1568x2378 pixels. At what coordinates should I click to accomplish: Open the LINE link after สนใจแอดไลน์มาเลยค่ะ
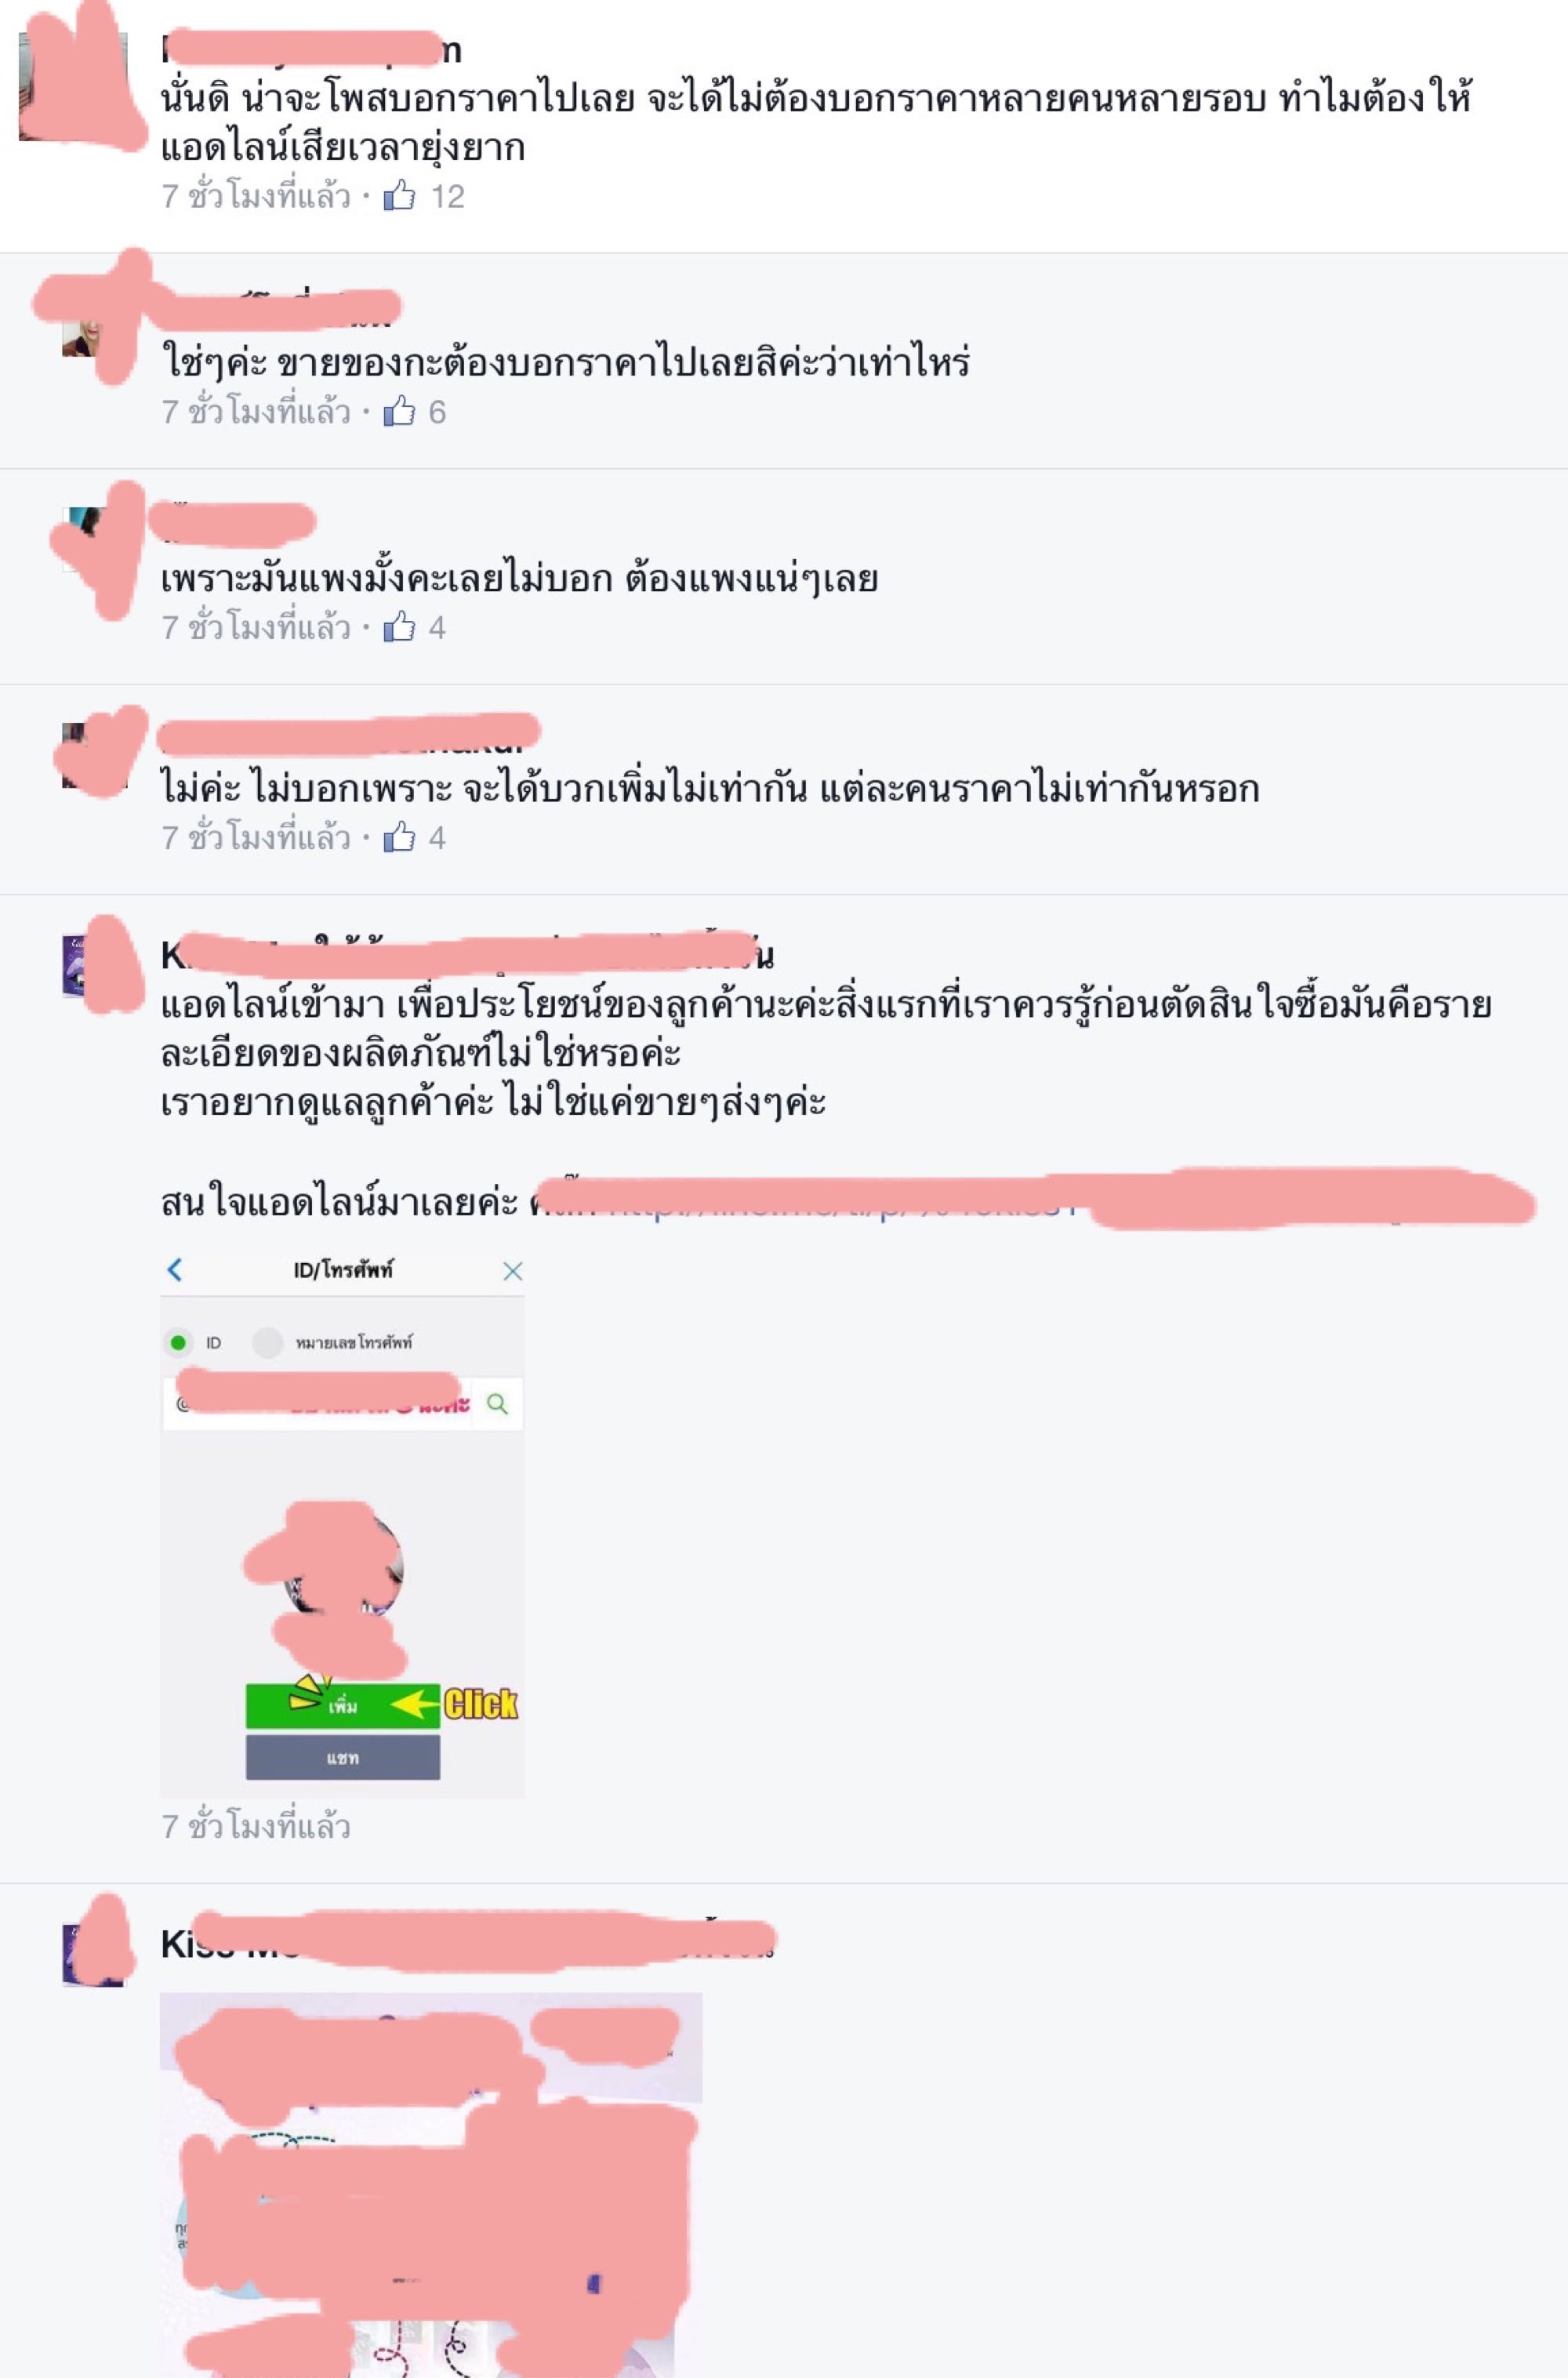pyautogui.click(x=1030, y=1200)
